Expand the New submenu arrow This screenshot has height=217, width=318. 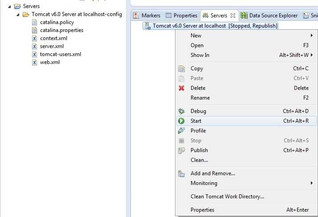(312, 36)
